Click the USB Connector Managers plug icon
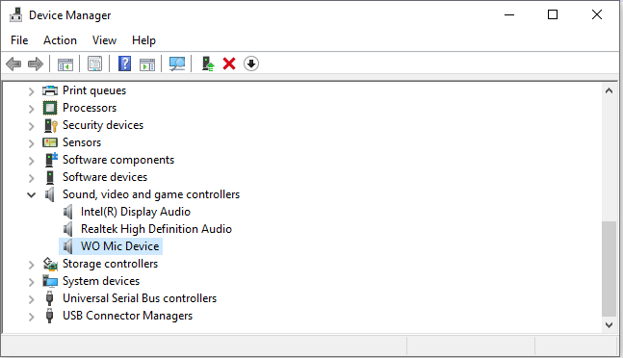623x358 pixels. (50, 316)
